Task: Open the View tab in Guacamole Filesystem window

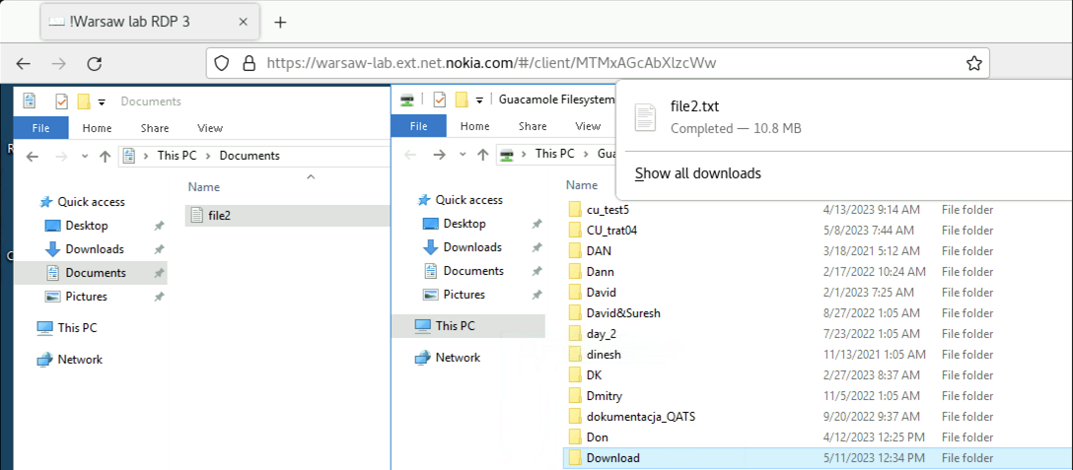Action: [x=588, y=126]
